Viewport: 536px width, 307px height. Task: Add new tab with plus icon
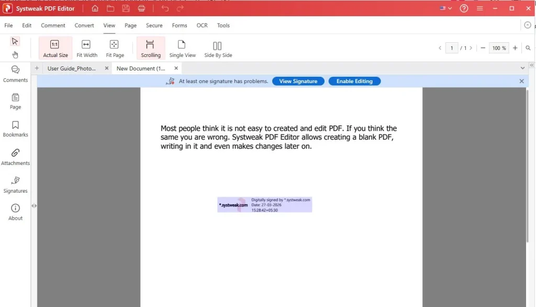coord(37,68)
